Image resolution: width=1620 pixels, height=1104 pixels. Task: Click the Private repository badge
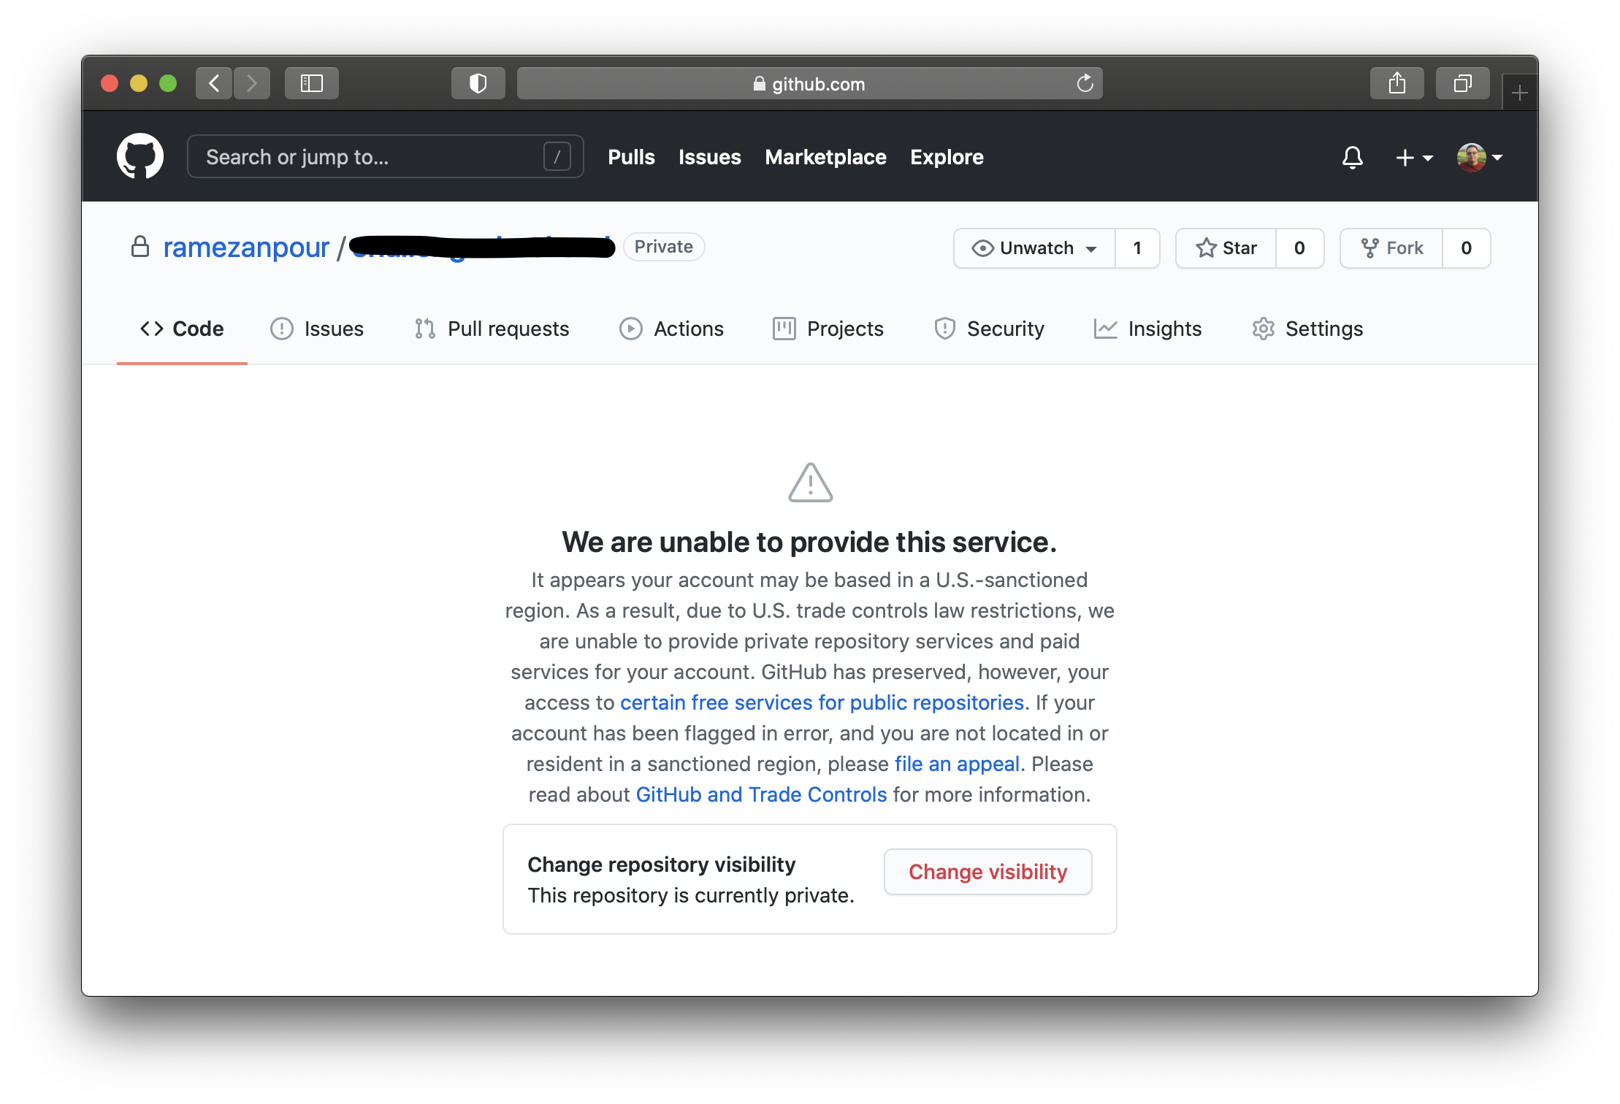(x=663, y=247)
